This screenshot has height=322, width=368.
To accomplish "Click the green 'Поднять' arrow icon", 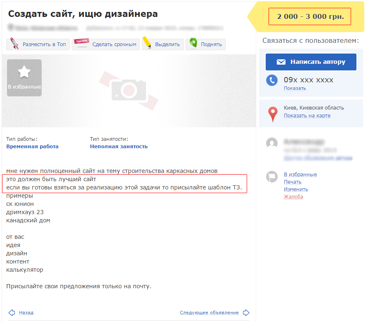I will point(193,43).
